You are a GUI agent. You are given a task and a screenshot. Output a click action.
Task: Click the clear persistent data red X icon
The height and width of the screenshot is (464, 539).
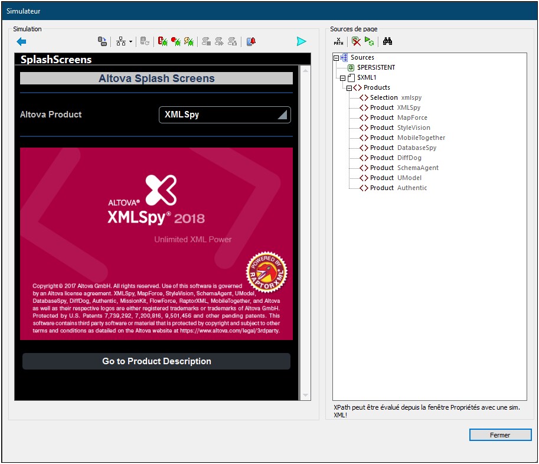356,41
